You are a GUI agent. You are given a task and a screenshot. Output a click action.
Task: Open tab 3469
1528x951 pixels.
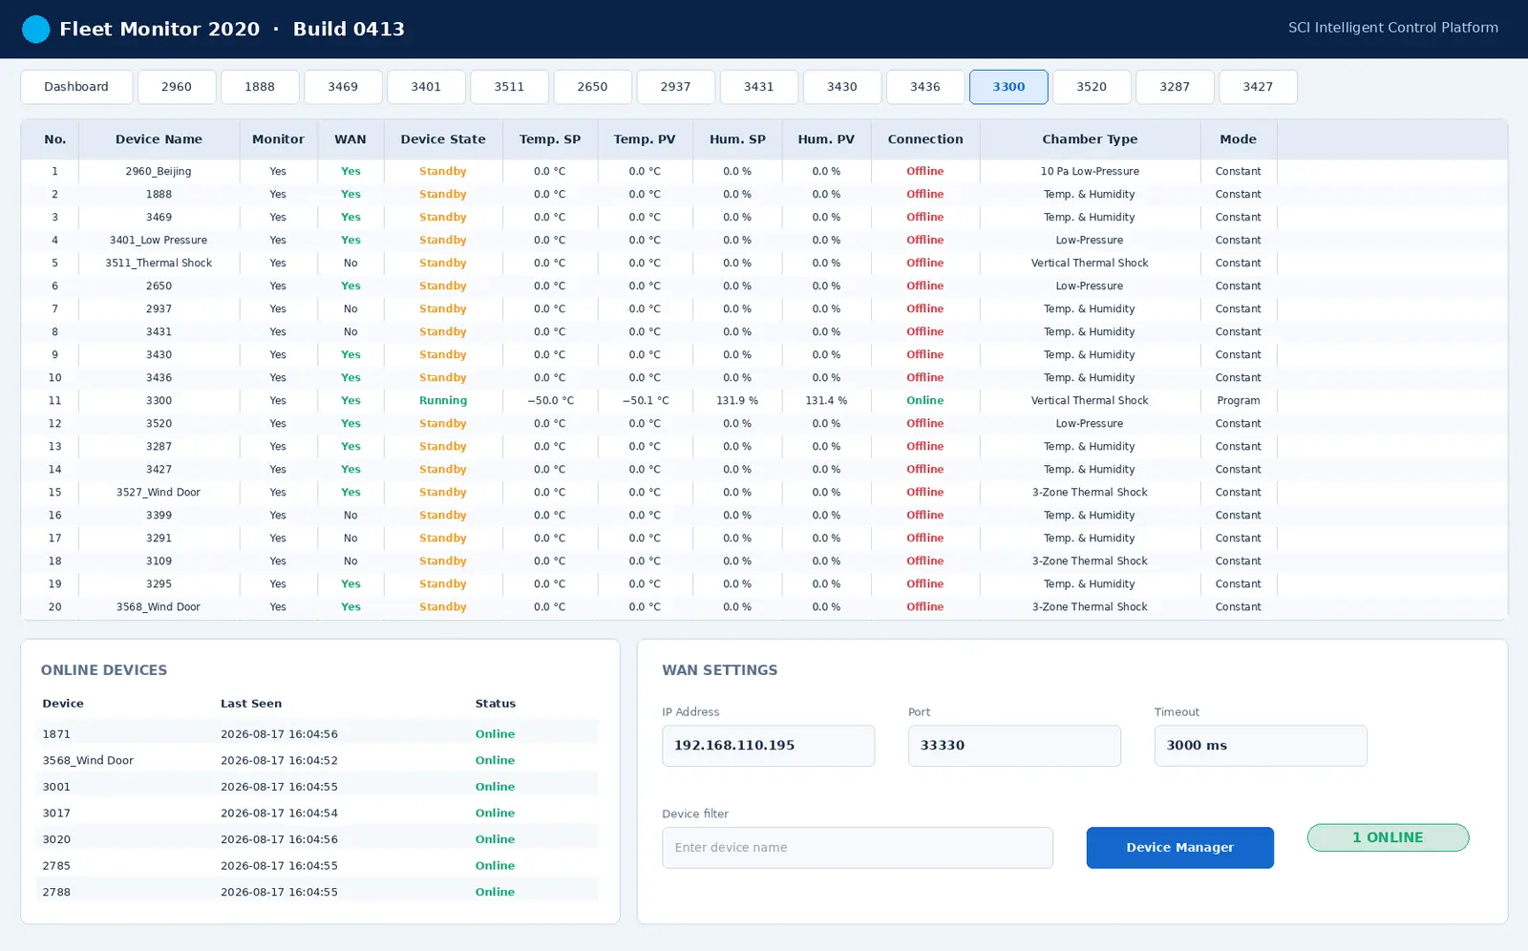[x=343, y=87]
